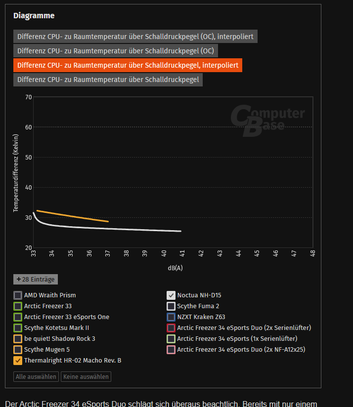Check Arctic Freezer 34 eSports Duo (2x Serienlüfter)
353x407 pixels.
click(x=171, y=328)
